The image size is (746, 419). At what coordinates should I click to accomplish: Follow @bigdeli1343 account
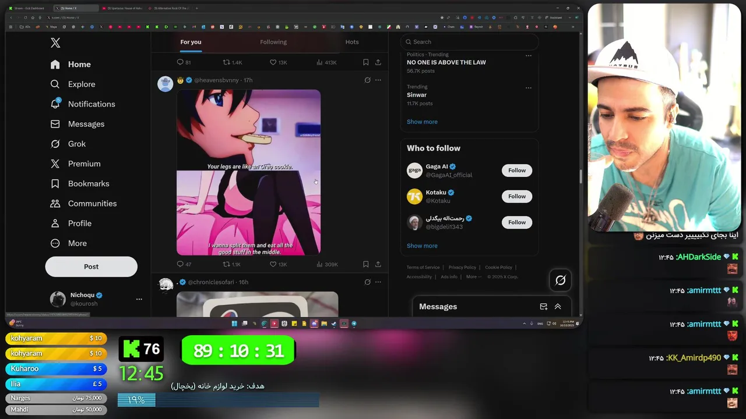517,222
